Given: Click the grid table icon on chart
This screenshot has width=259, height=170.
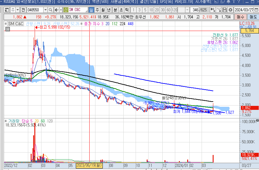Looking at the screenshot, I should point(8,29).
